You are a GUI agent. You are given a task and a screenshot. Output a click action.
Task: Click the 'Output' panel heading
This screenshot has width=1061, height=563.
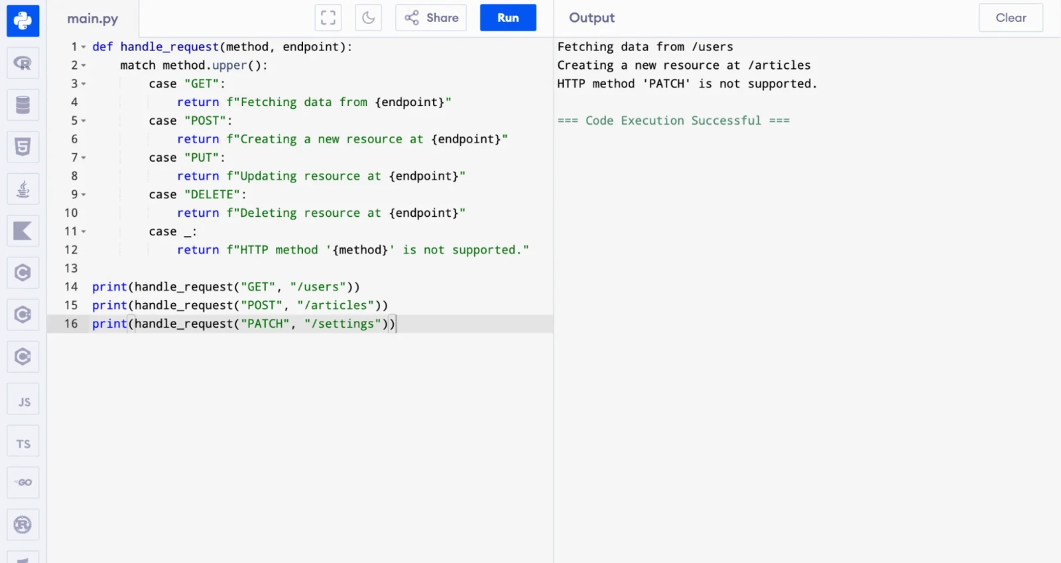pos(592,18)
